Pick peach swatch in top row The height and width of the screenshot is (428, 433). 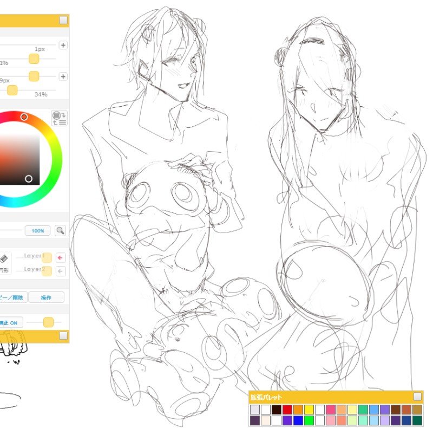click(x=342, y=410)
